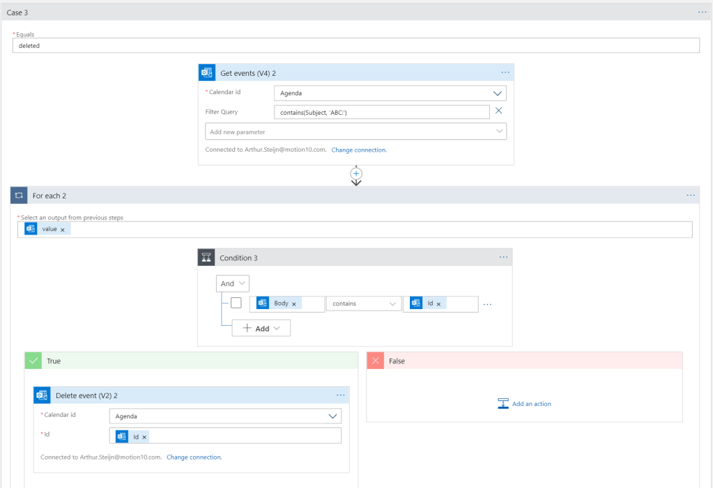The height and width of the screenshot is (488, 713).
Task: Open Get events (V4) 2 options menu
Action: [x=505, y=72]
